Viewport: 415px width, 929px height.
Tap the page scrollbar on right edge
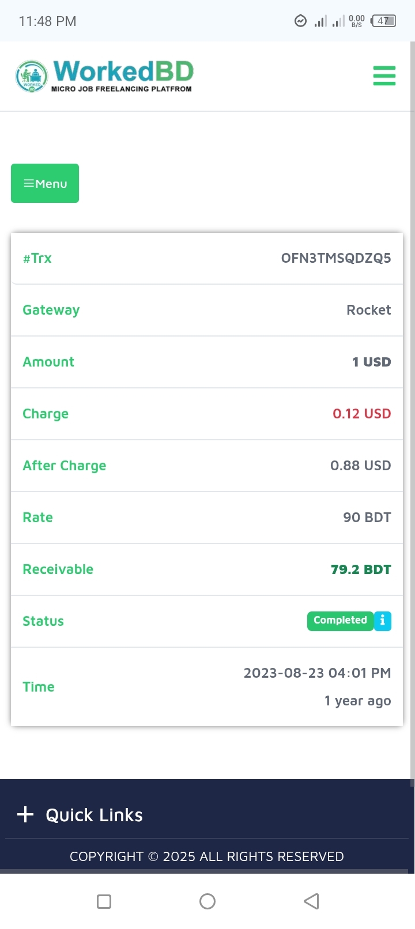(x=412, y=403)
